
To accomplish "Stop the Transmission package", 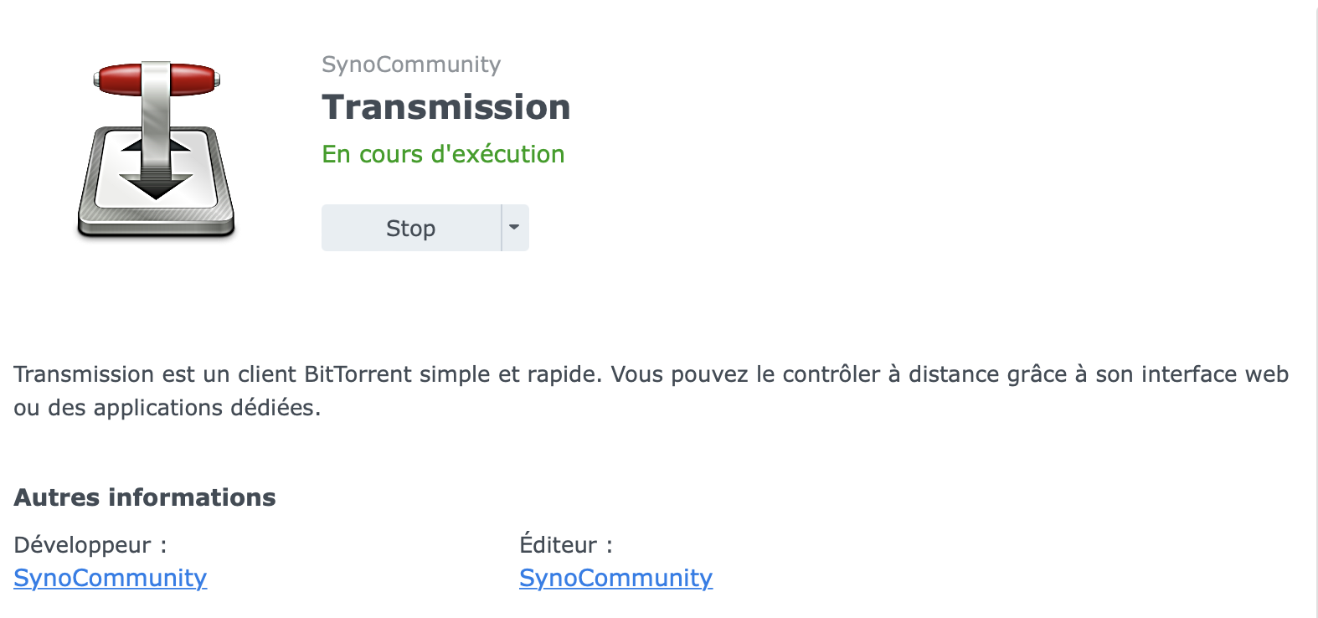I will click(x=410, y=228).
